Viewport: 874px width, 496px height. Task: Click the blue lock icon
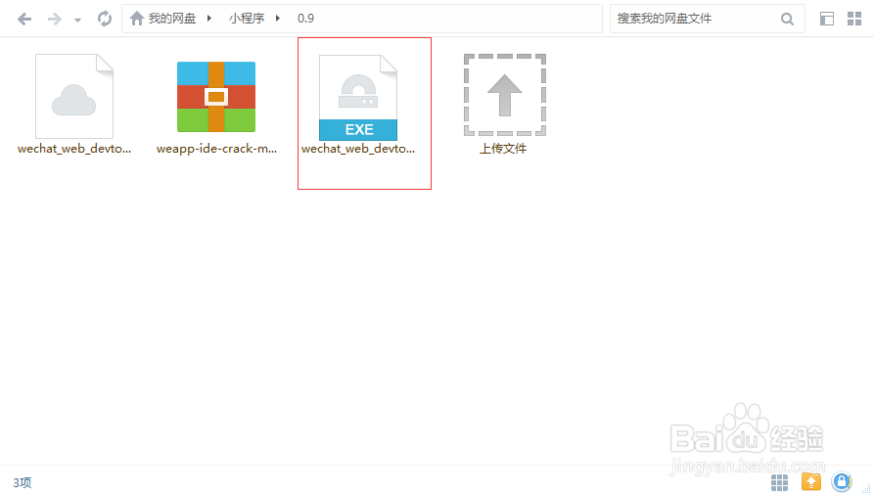pos(841,481)
